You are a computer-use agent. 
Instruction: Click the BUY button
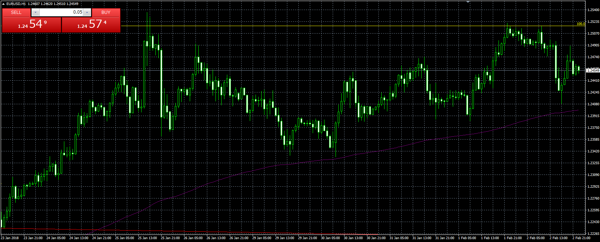pyautogui.click(x=106, y=12)
